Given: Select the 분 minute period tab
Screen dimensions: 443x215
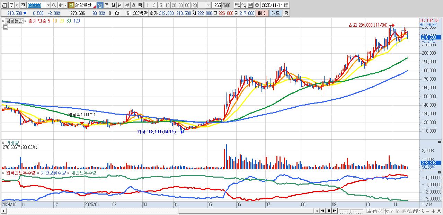Looking at the screenshot, I should coord(127,5).
